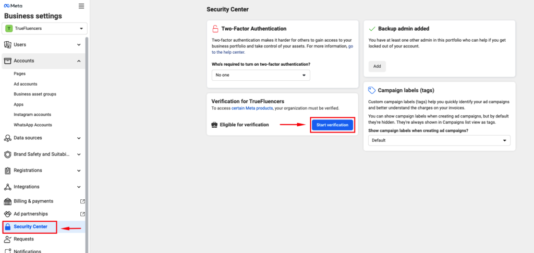Open the Requests menu item
534x253 pixels.
23,239
